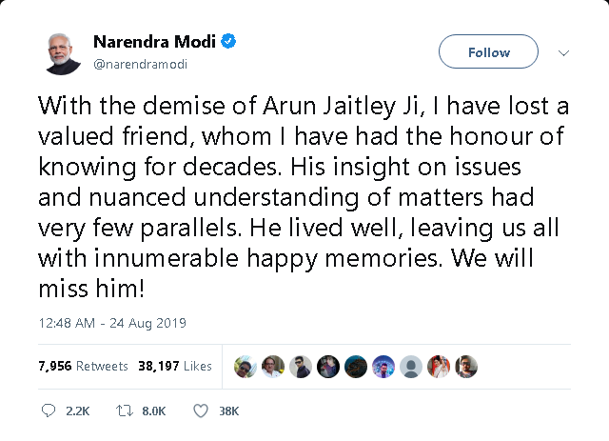Expand the chevron menu next to Follow
This screenshot has width=609, height=441.
coord(563,52)
